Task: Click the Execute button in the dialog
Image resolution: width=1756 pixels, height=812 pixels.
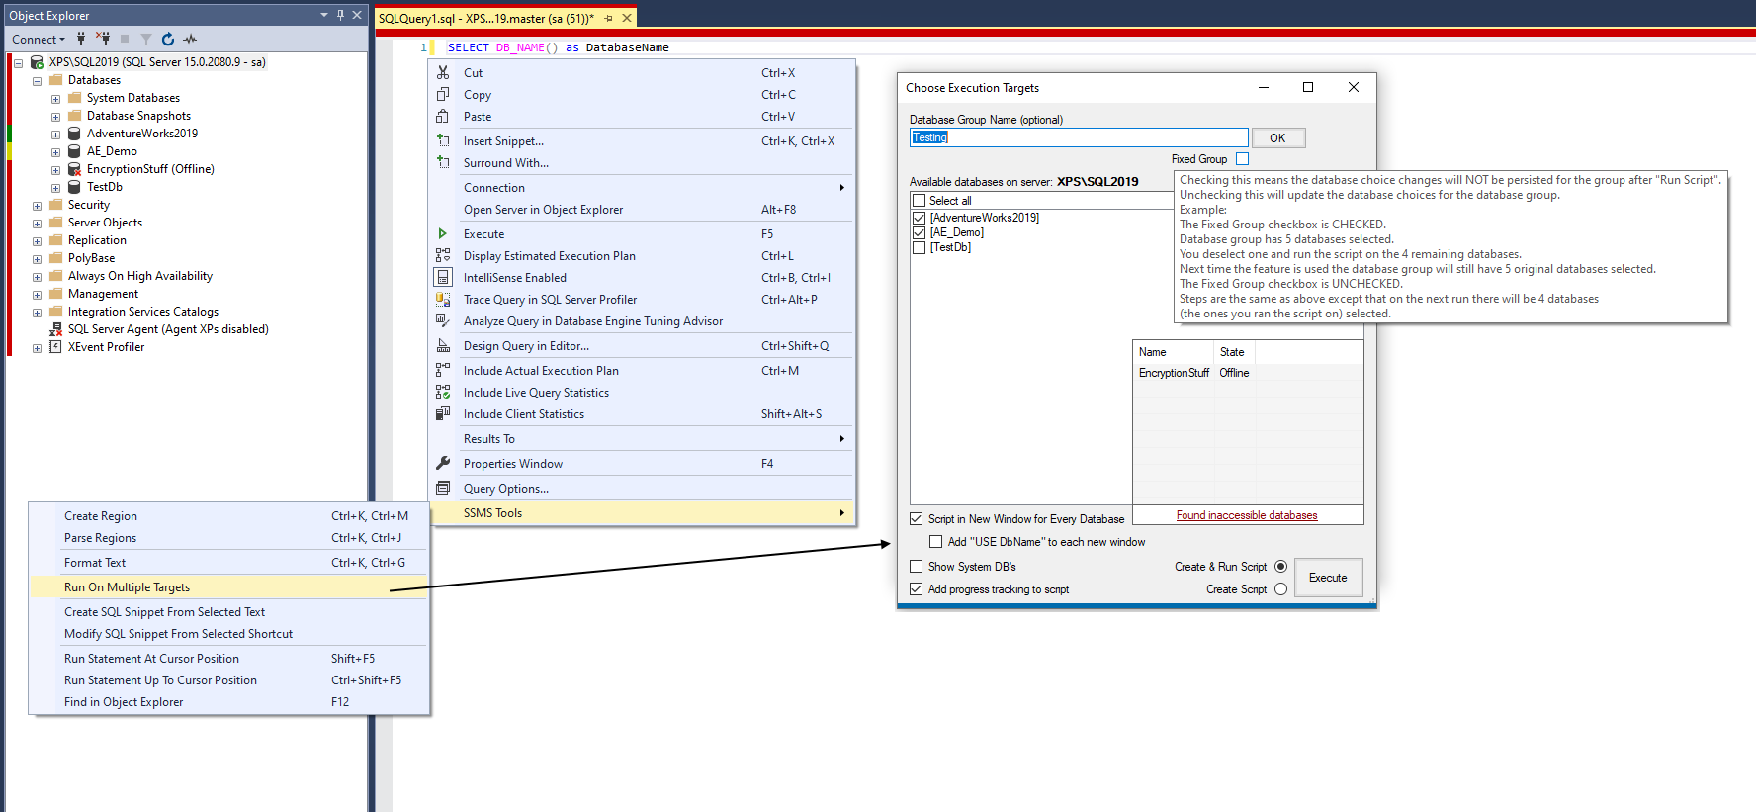Action: [1328, 578]
